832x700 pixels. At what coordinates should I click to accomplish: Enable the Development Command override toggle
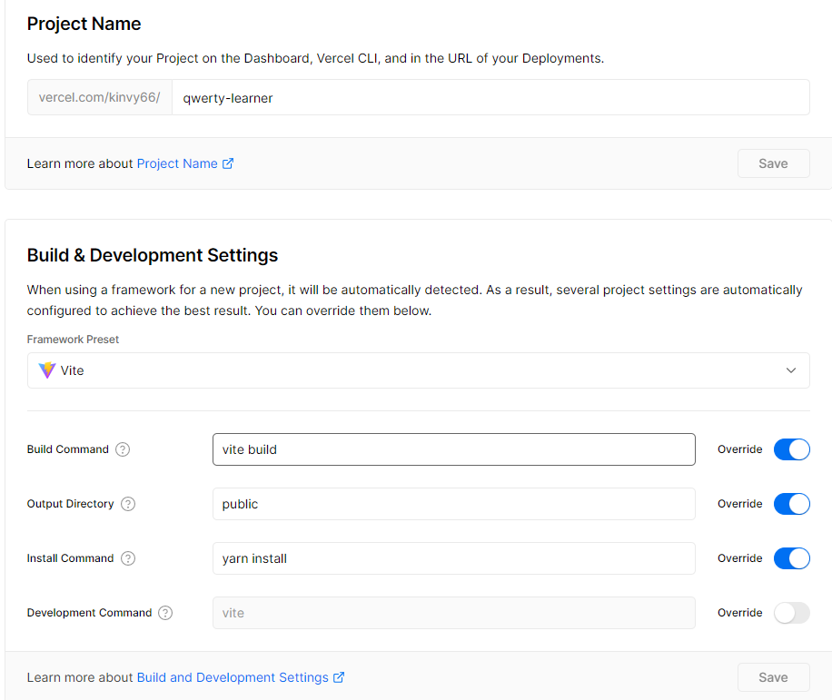pos(791,613)
